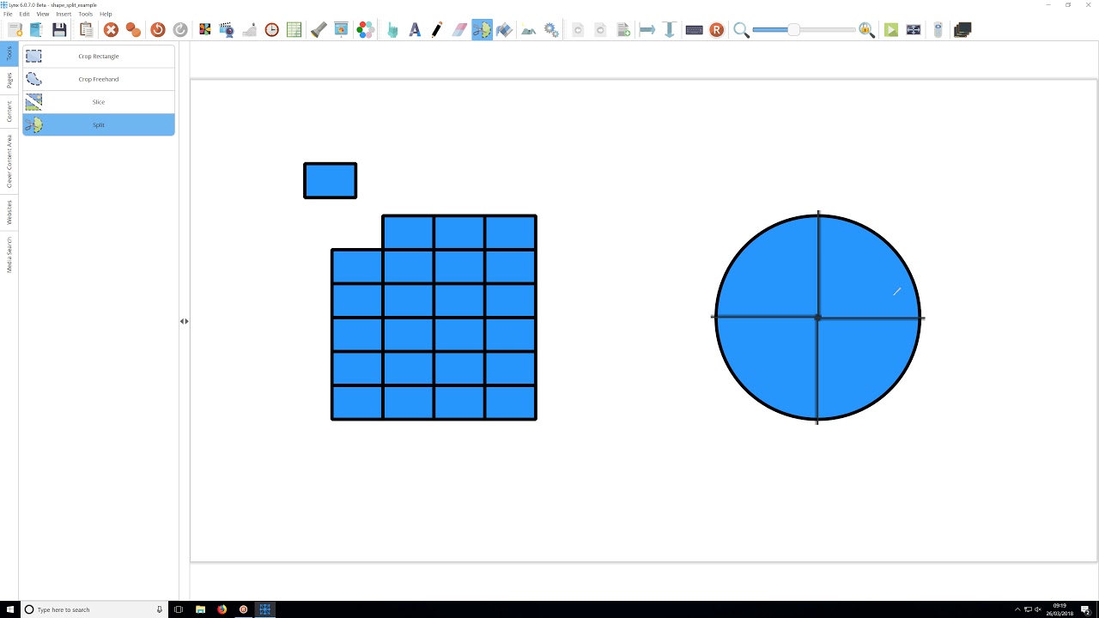Open the on-screen keyboard icon
Screen dimensions: 1099x618
pyautogui.click(x=695, y=30)
